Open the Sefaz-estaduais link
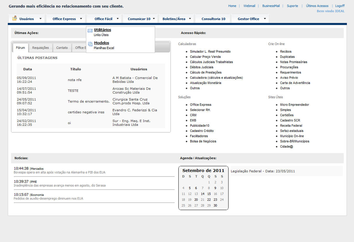Screen dimensions: 354x242 (x=291, y=131)
